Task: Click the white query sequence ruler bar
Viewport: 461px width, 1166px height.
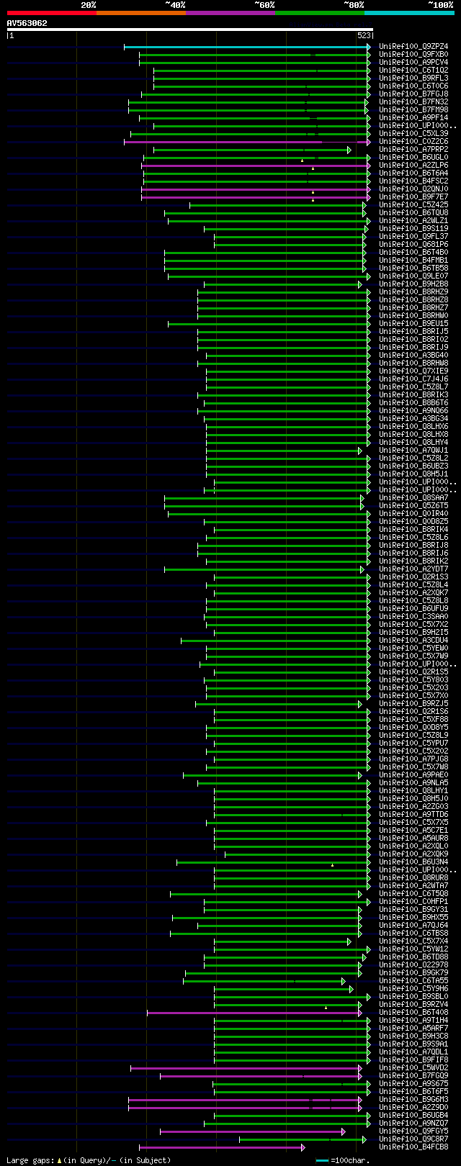Action: pyautogui.click(x=190, y=30)
